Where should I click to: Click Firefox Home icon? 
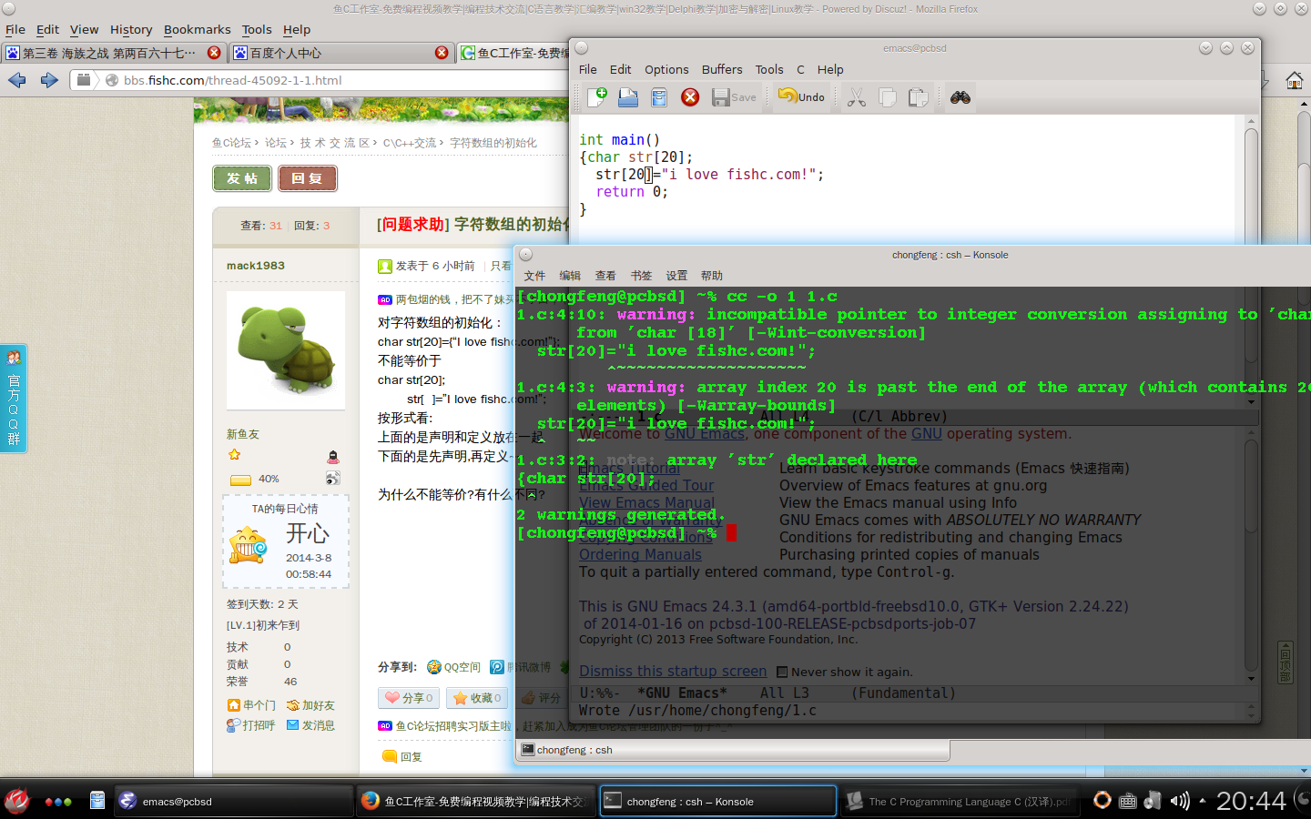pos(1294,80)
